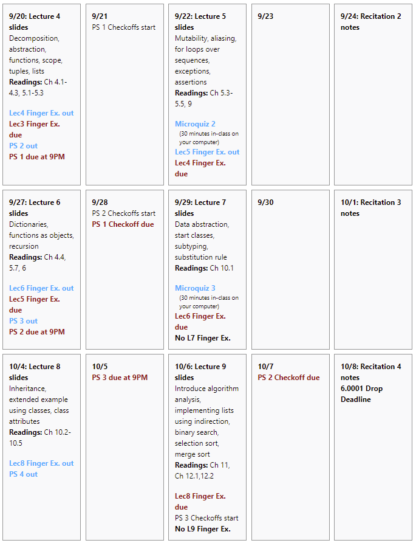Click the '9/29: Lecture 7' heading

(200, 202)
